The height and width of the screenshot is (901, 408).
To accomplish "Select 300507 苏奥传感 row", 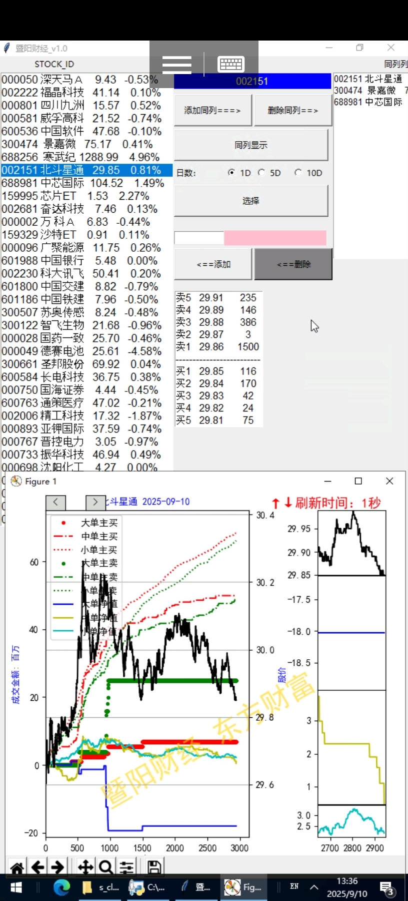I will point(86,312).
